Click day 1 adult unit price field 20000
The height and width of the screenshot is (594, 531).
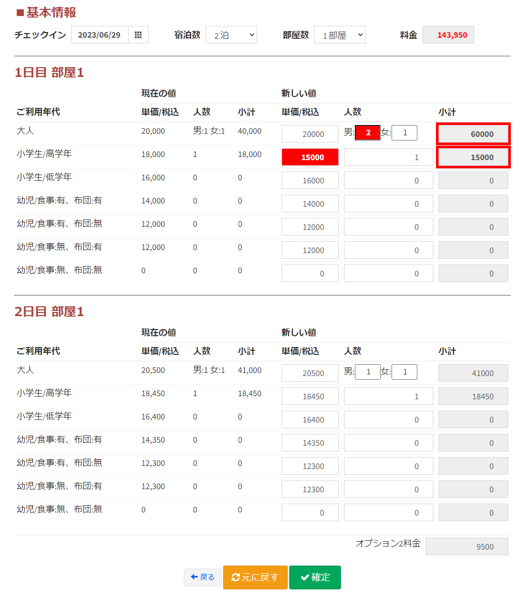(310, 134)
